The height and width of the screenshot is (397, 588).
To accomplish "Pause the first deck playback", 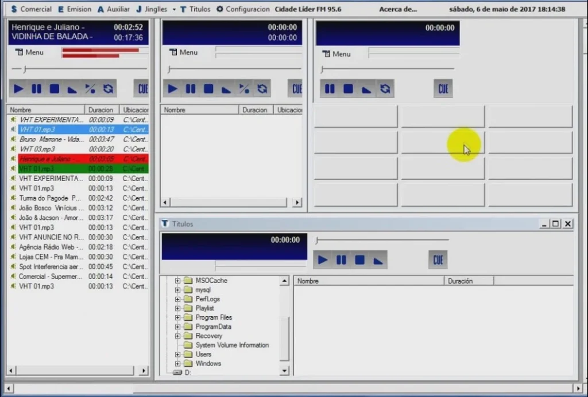I will 36,89.
